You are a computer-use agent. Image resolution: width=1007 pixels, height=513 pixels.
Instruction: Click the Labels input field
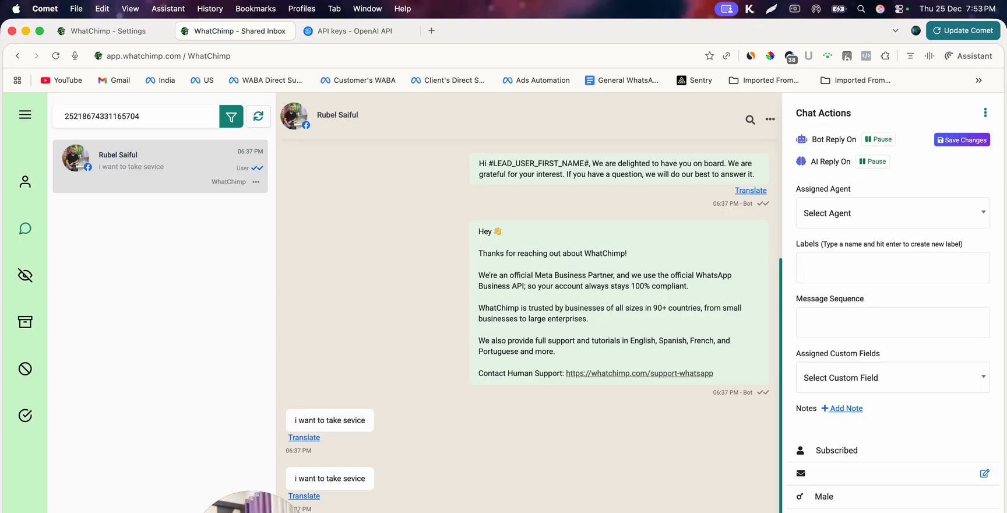[892, 268]
